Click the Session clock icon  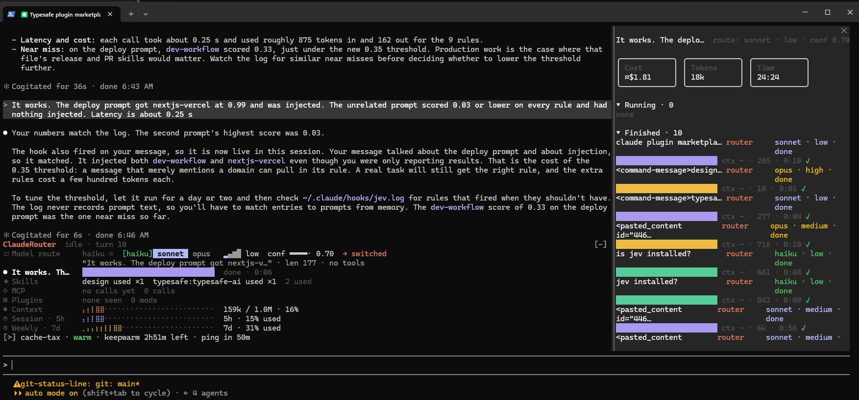click(x=5, y=319)
